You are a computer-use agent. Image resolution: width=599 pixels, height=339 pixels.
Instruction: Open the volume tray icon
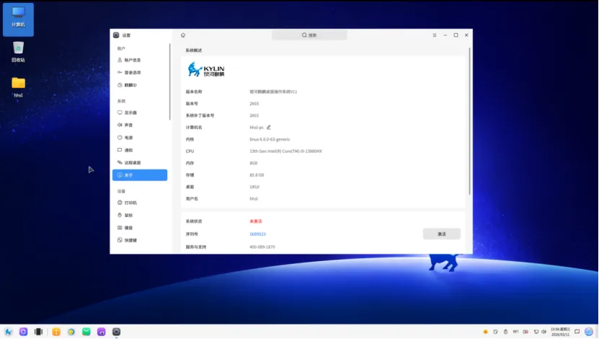544,332
